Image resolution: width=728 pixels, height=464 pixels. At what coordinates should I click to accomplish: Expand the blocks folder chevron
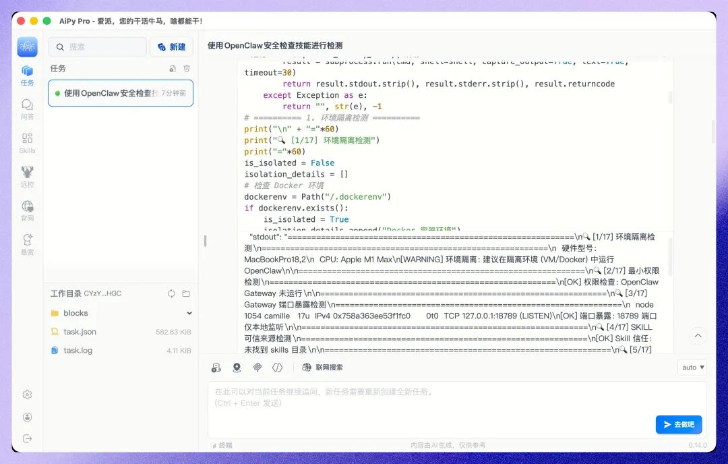coord(189,313)
